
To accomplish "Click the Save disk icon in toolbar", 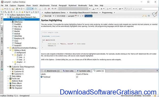I will [7, 9].
